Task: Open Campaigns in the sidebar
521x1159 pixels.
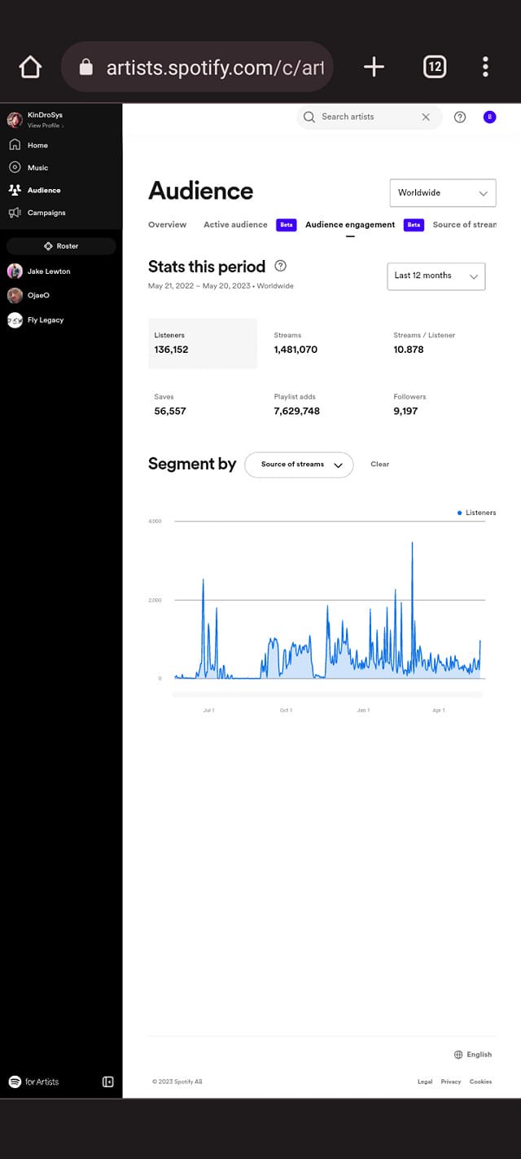Action: point(46,213)
